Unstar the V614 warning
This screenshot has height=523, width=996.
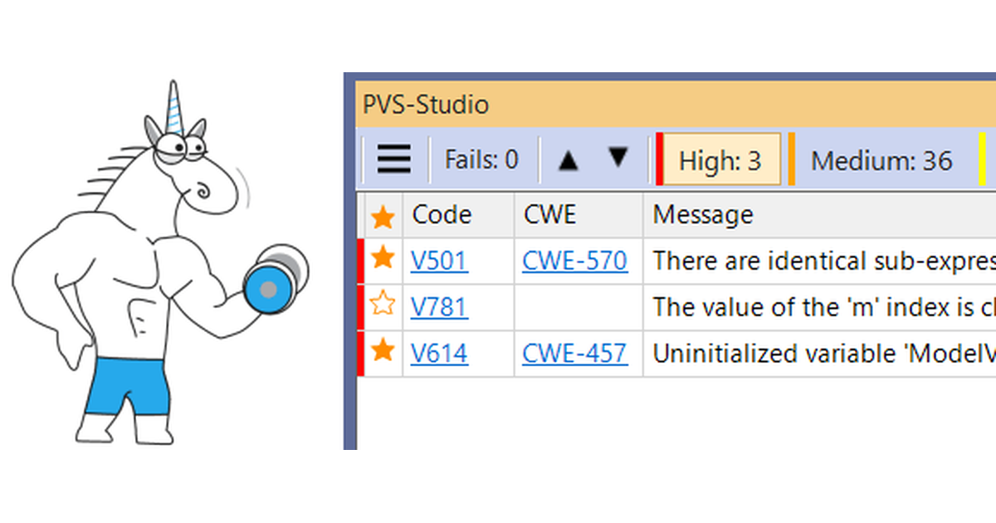click(x=383, y=352)
